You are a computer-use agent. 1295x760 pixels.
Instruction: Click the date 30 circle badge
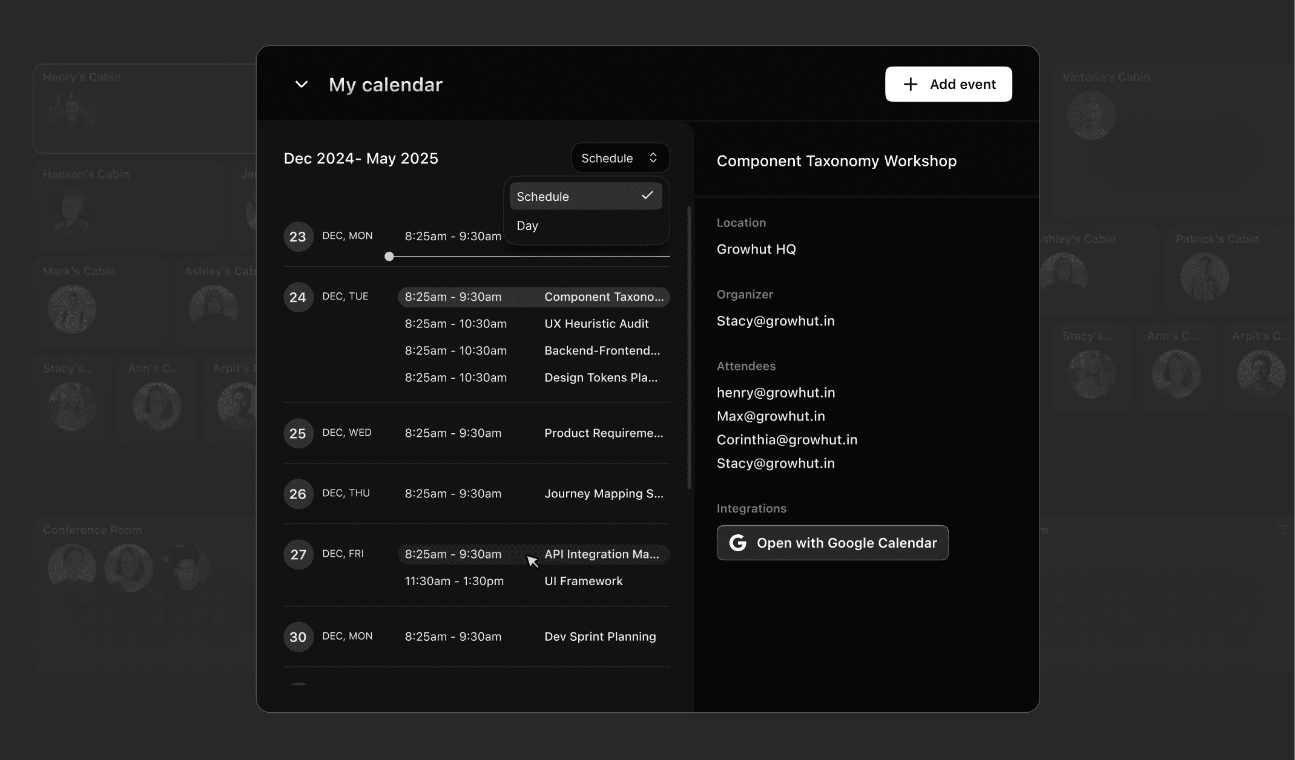point(298,637)
